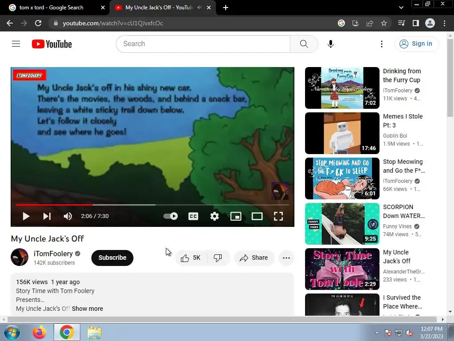
Task: Like the video with thumbs up
Action: click(x=191, y=258)
